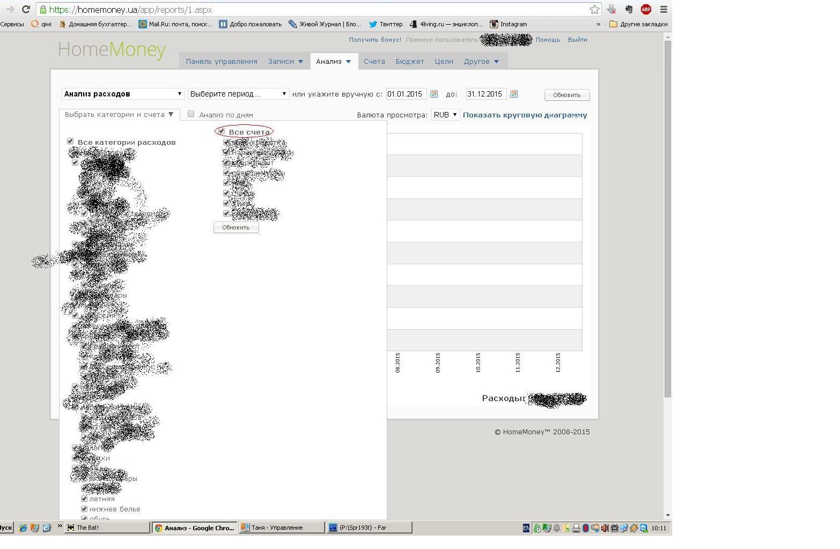Open the RUB currency dropdown
The height and width of the screenshot is (549, 840).
click(445, 115)
